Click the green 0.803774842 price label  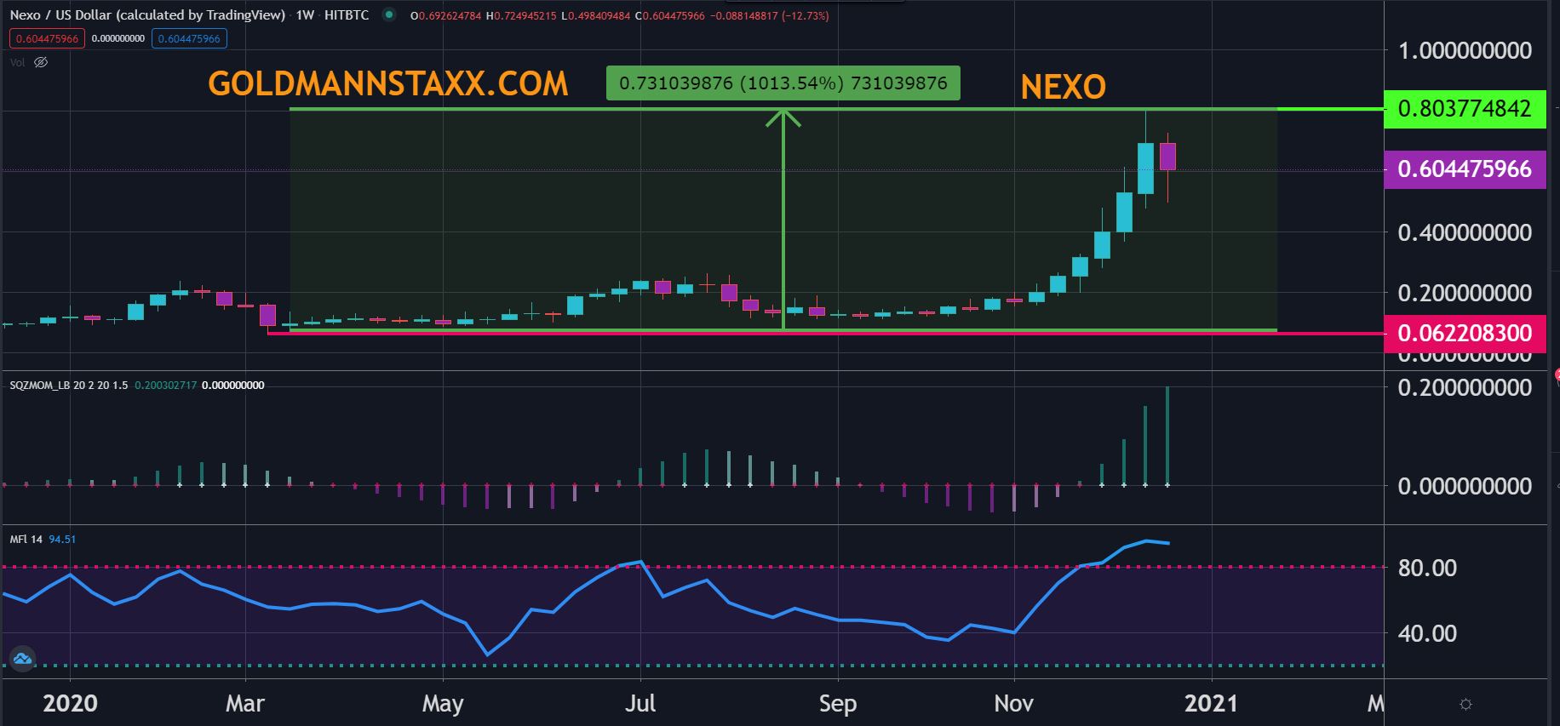[x=1464, y=109]
